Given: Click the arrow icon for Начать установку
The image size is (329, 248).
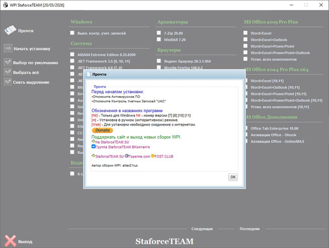Looking at the screenshot, I should [x=8, y=48].
